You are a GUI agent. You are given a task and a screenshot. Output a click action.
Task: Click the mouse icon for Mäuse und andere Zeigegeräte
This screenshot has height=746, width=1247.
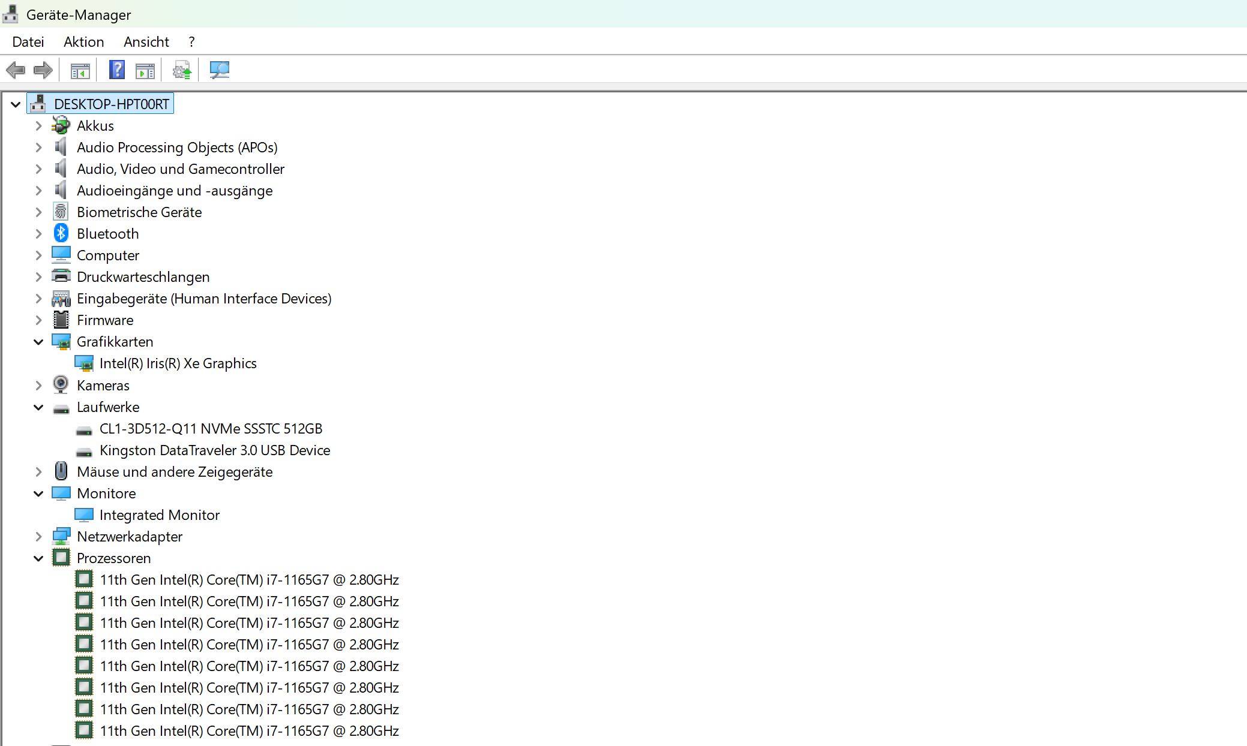(x=61, y=471)
